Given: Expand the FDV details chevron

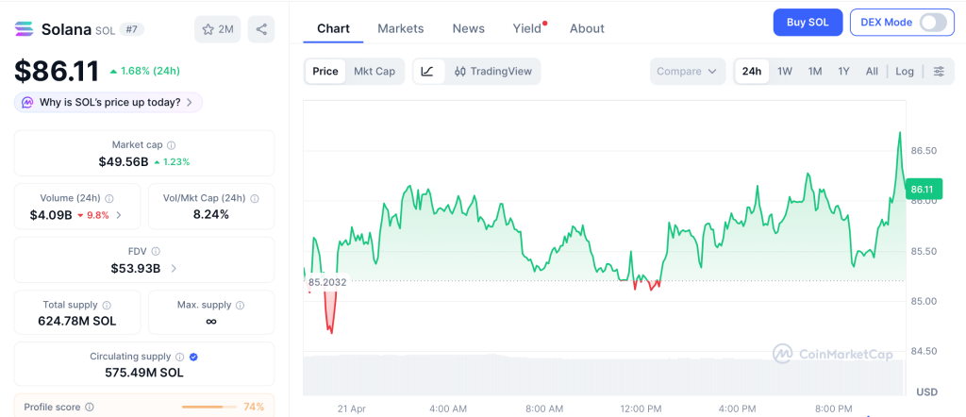Looking at the screenshot, I should 174,269.
